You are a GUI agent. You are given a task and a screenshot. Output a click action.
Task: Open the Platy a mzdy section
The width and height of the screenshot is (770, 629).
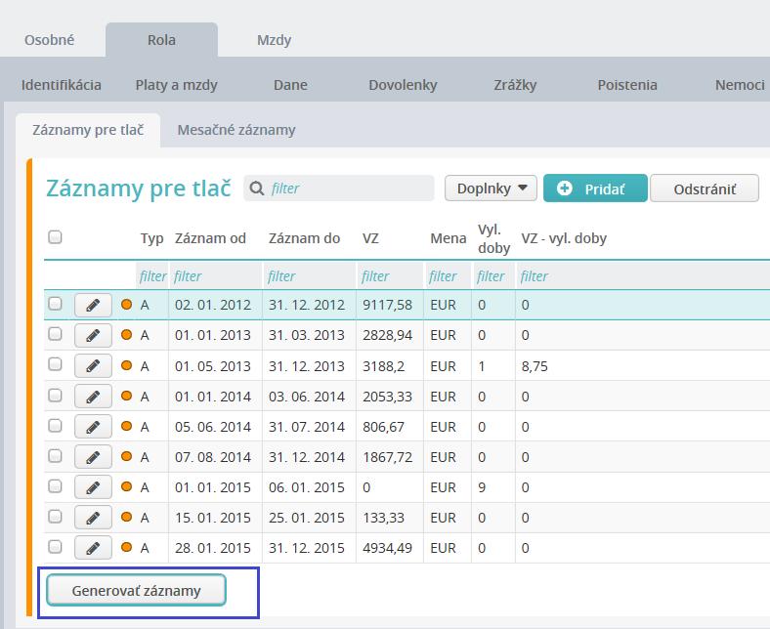click(176, 85)
